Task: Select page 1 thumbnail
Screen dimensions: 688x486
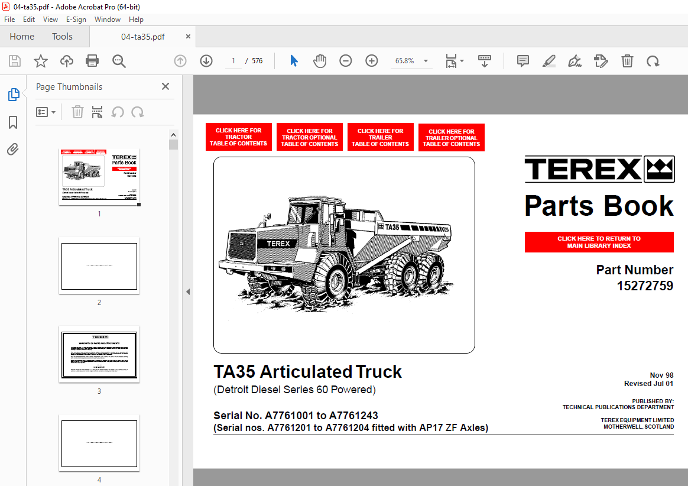Action: click(x=100, y=177)
